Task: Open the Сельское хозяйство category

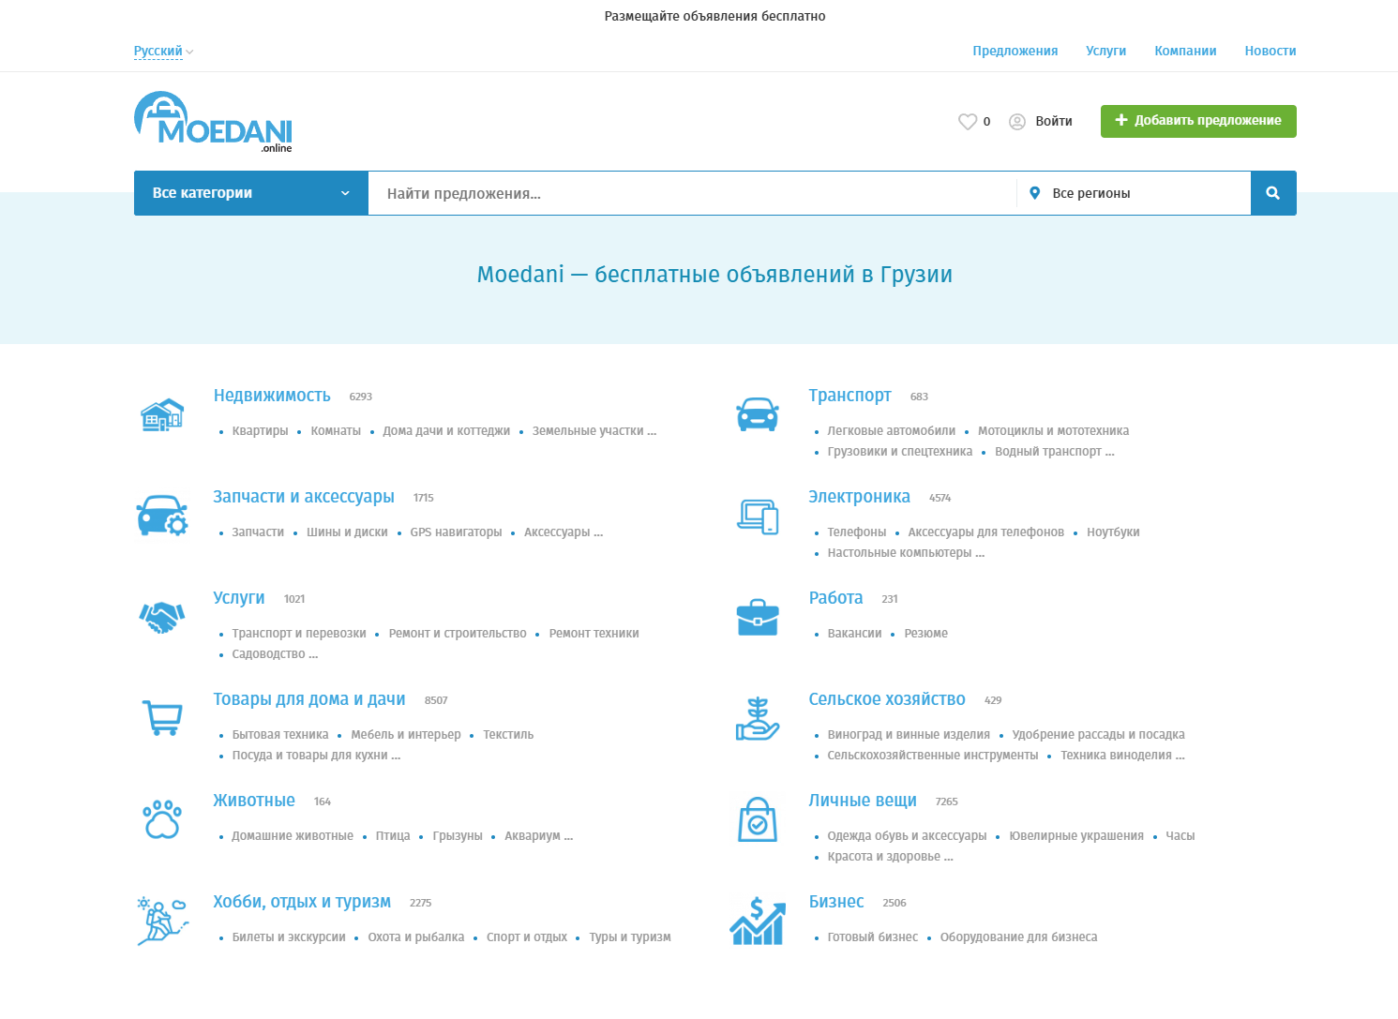Action: tap(887, 699)
